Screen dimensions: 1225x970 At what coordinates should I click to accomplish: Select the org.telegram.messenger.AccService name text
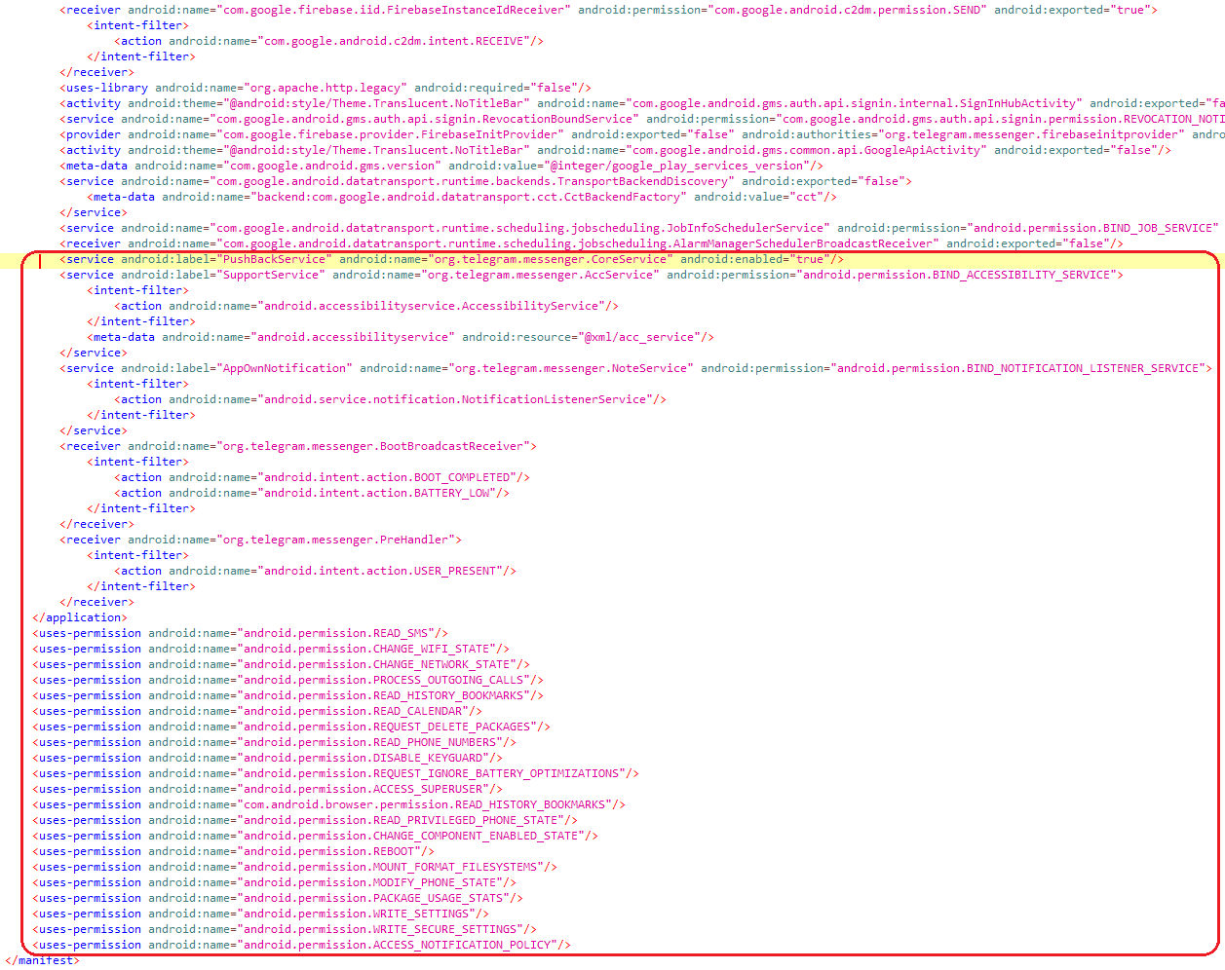click(541, 275)
